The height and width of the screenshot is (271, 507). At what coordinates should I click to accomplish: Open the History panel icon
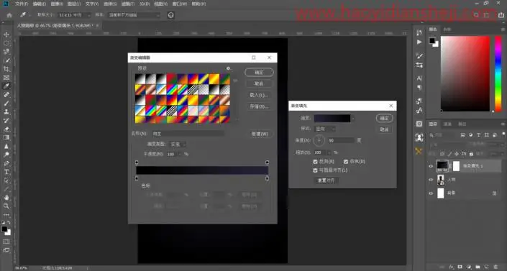[419, 32]
